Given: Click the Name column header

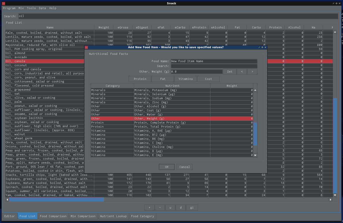Looking at the screenshot, I should (x=50, y=27).
